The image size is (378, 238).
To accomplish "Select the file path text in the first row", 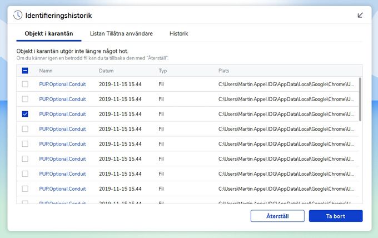I will 286,84.
